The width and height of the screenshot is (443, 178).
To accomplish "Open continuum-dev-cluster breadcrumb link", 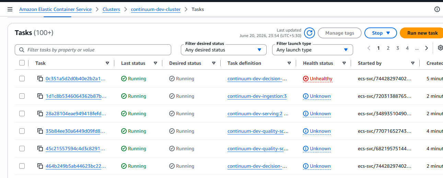I will coord(156,10).
